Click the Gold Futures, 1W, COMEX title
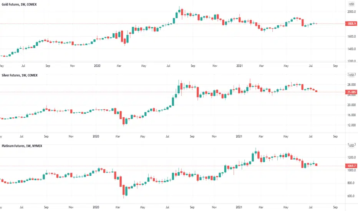Viewport: 358px width, 211px height. coord(19,4)
